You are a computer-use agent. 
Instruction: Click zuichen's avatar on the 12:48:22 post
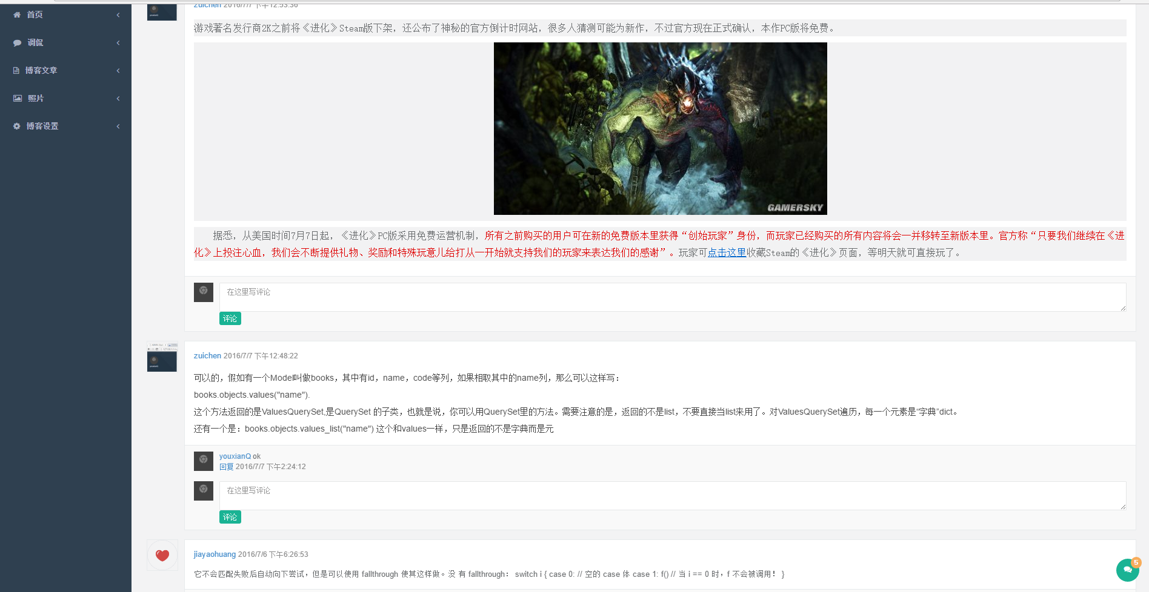162,357
